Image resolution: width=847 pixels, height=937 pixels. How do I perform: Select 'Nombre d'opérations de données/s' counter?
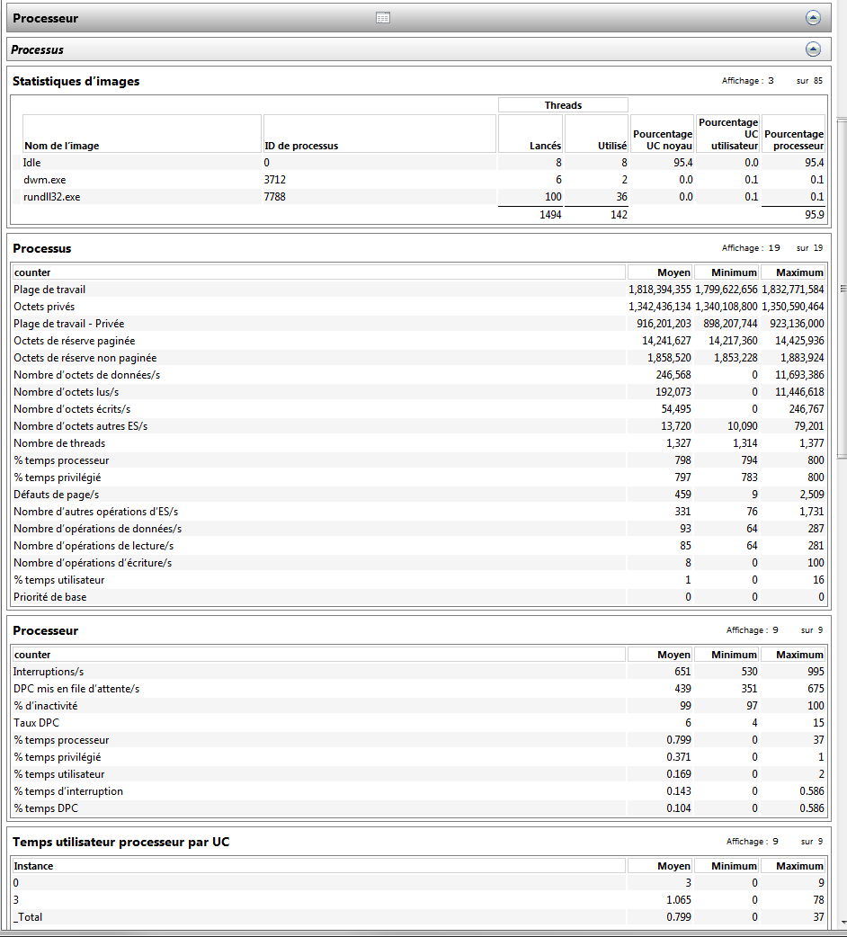coord(419,529)
